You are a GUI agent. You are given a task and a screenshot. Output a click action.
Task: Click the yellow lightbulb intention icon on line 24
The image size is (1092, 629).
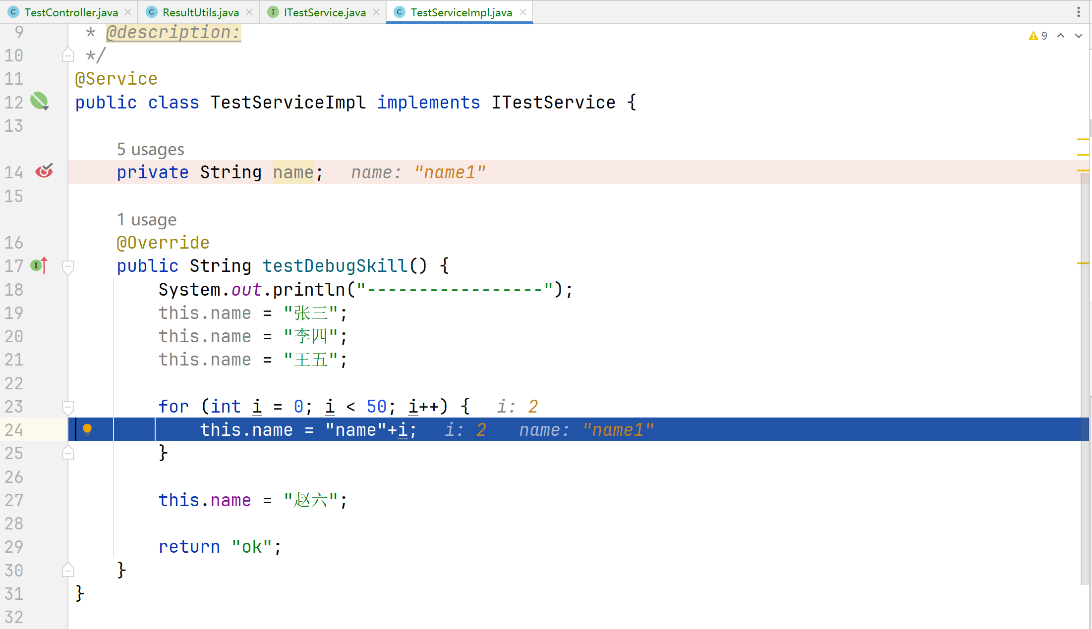87,429
